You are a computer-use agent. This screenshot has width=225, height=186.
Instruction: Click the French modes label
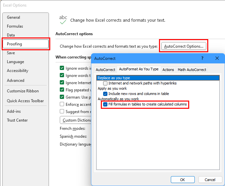tap(73, 128)
